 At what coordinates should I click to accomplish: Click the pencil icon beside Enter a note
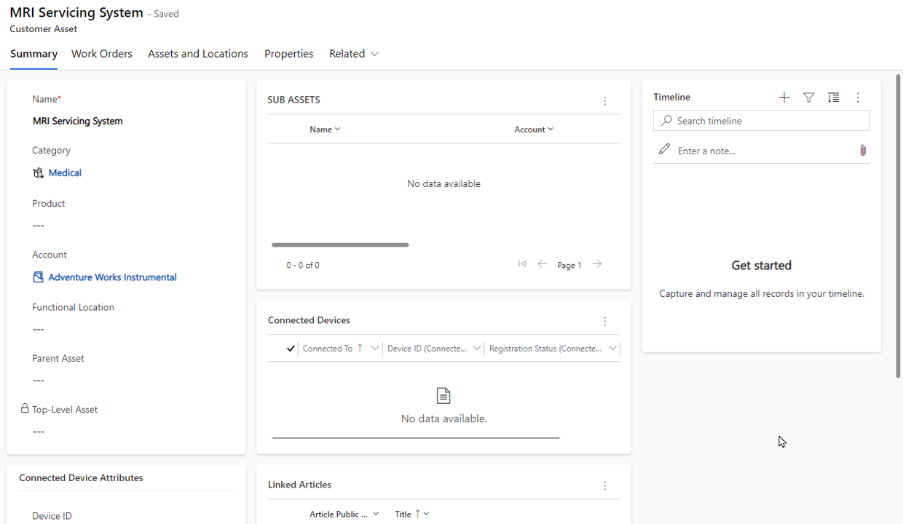(x=664, y=149)
